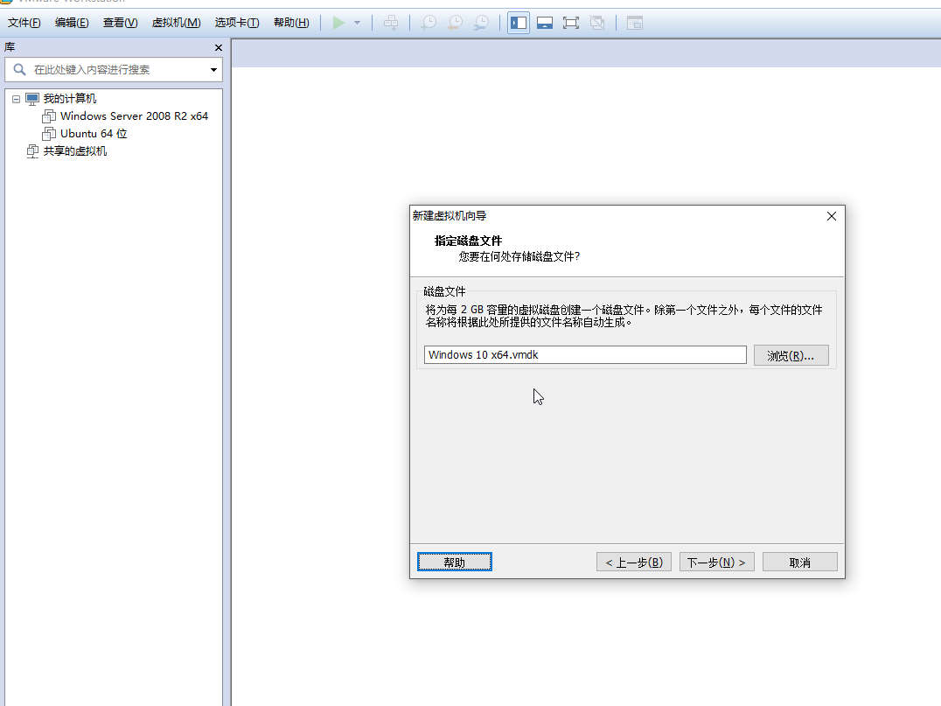The width and height of the screenshot is (941, 706).
Task: Click the 浏览(R)... browse button
Action: pyautogui.click(x=791, y=355)
